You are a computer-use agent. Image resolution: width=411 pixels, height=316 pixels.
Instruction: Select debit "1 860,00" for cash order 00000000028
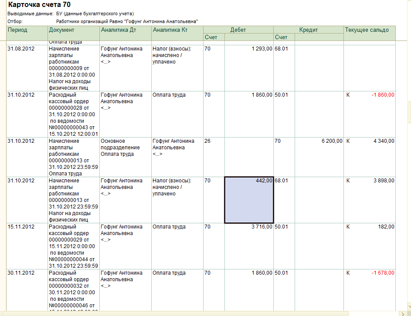(249, 114)
